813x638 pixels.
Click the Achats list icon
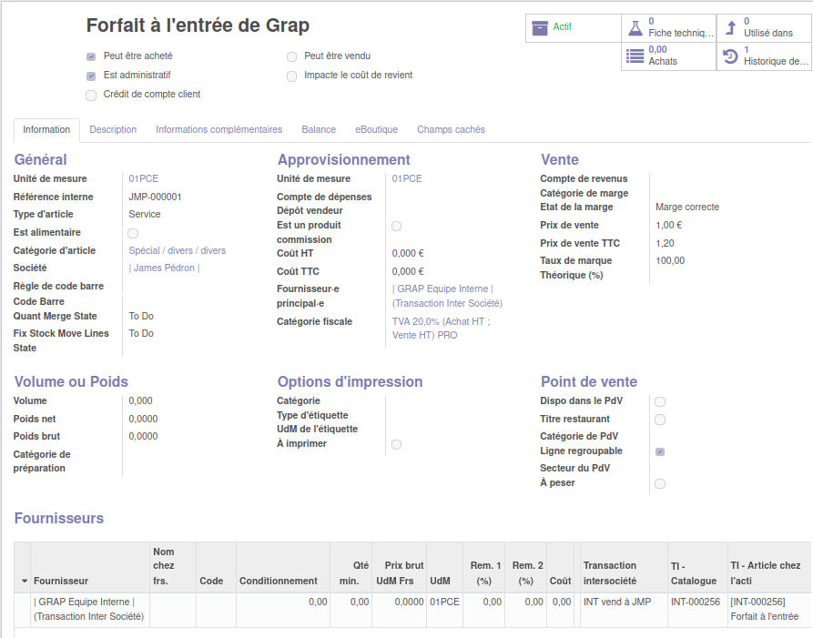click(635, 56)
